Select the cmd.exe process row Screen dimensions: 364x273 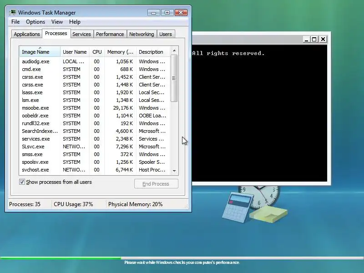tap(95, 69)
